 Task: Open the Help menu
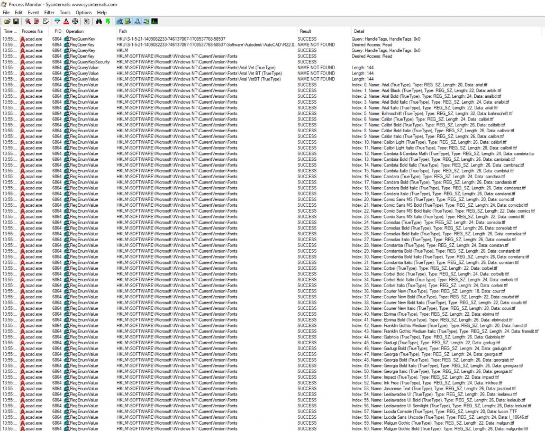point(102,13)
